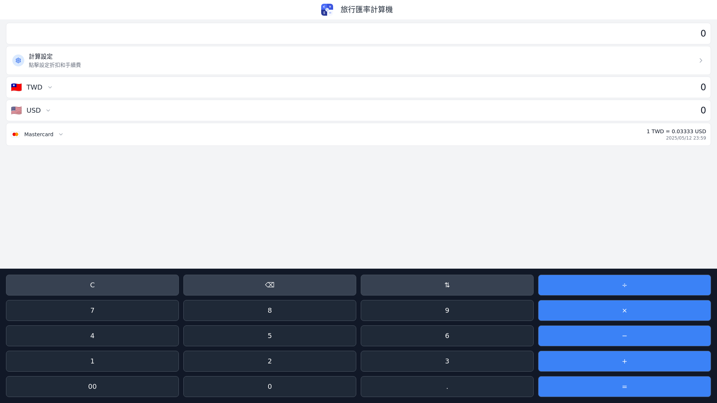The image size is (717, 403).
Task: Click the 2025/05/12 23:59 timestamp
Action: pos(686,138)
